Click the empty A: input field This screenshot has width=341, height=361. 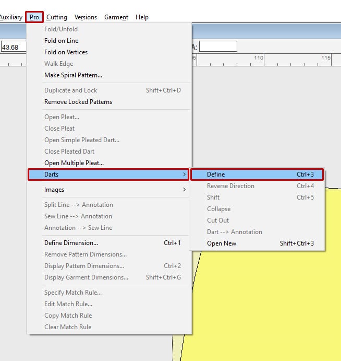218,46
